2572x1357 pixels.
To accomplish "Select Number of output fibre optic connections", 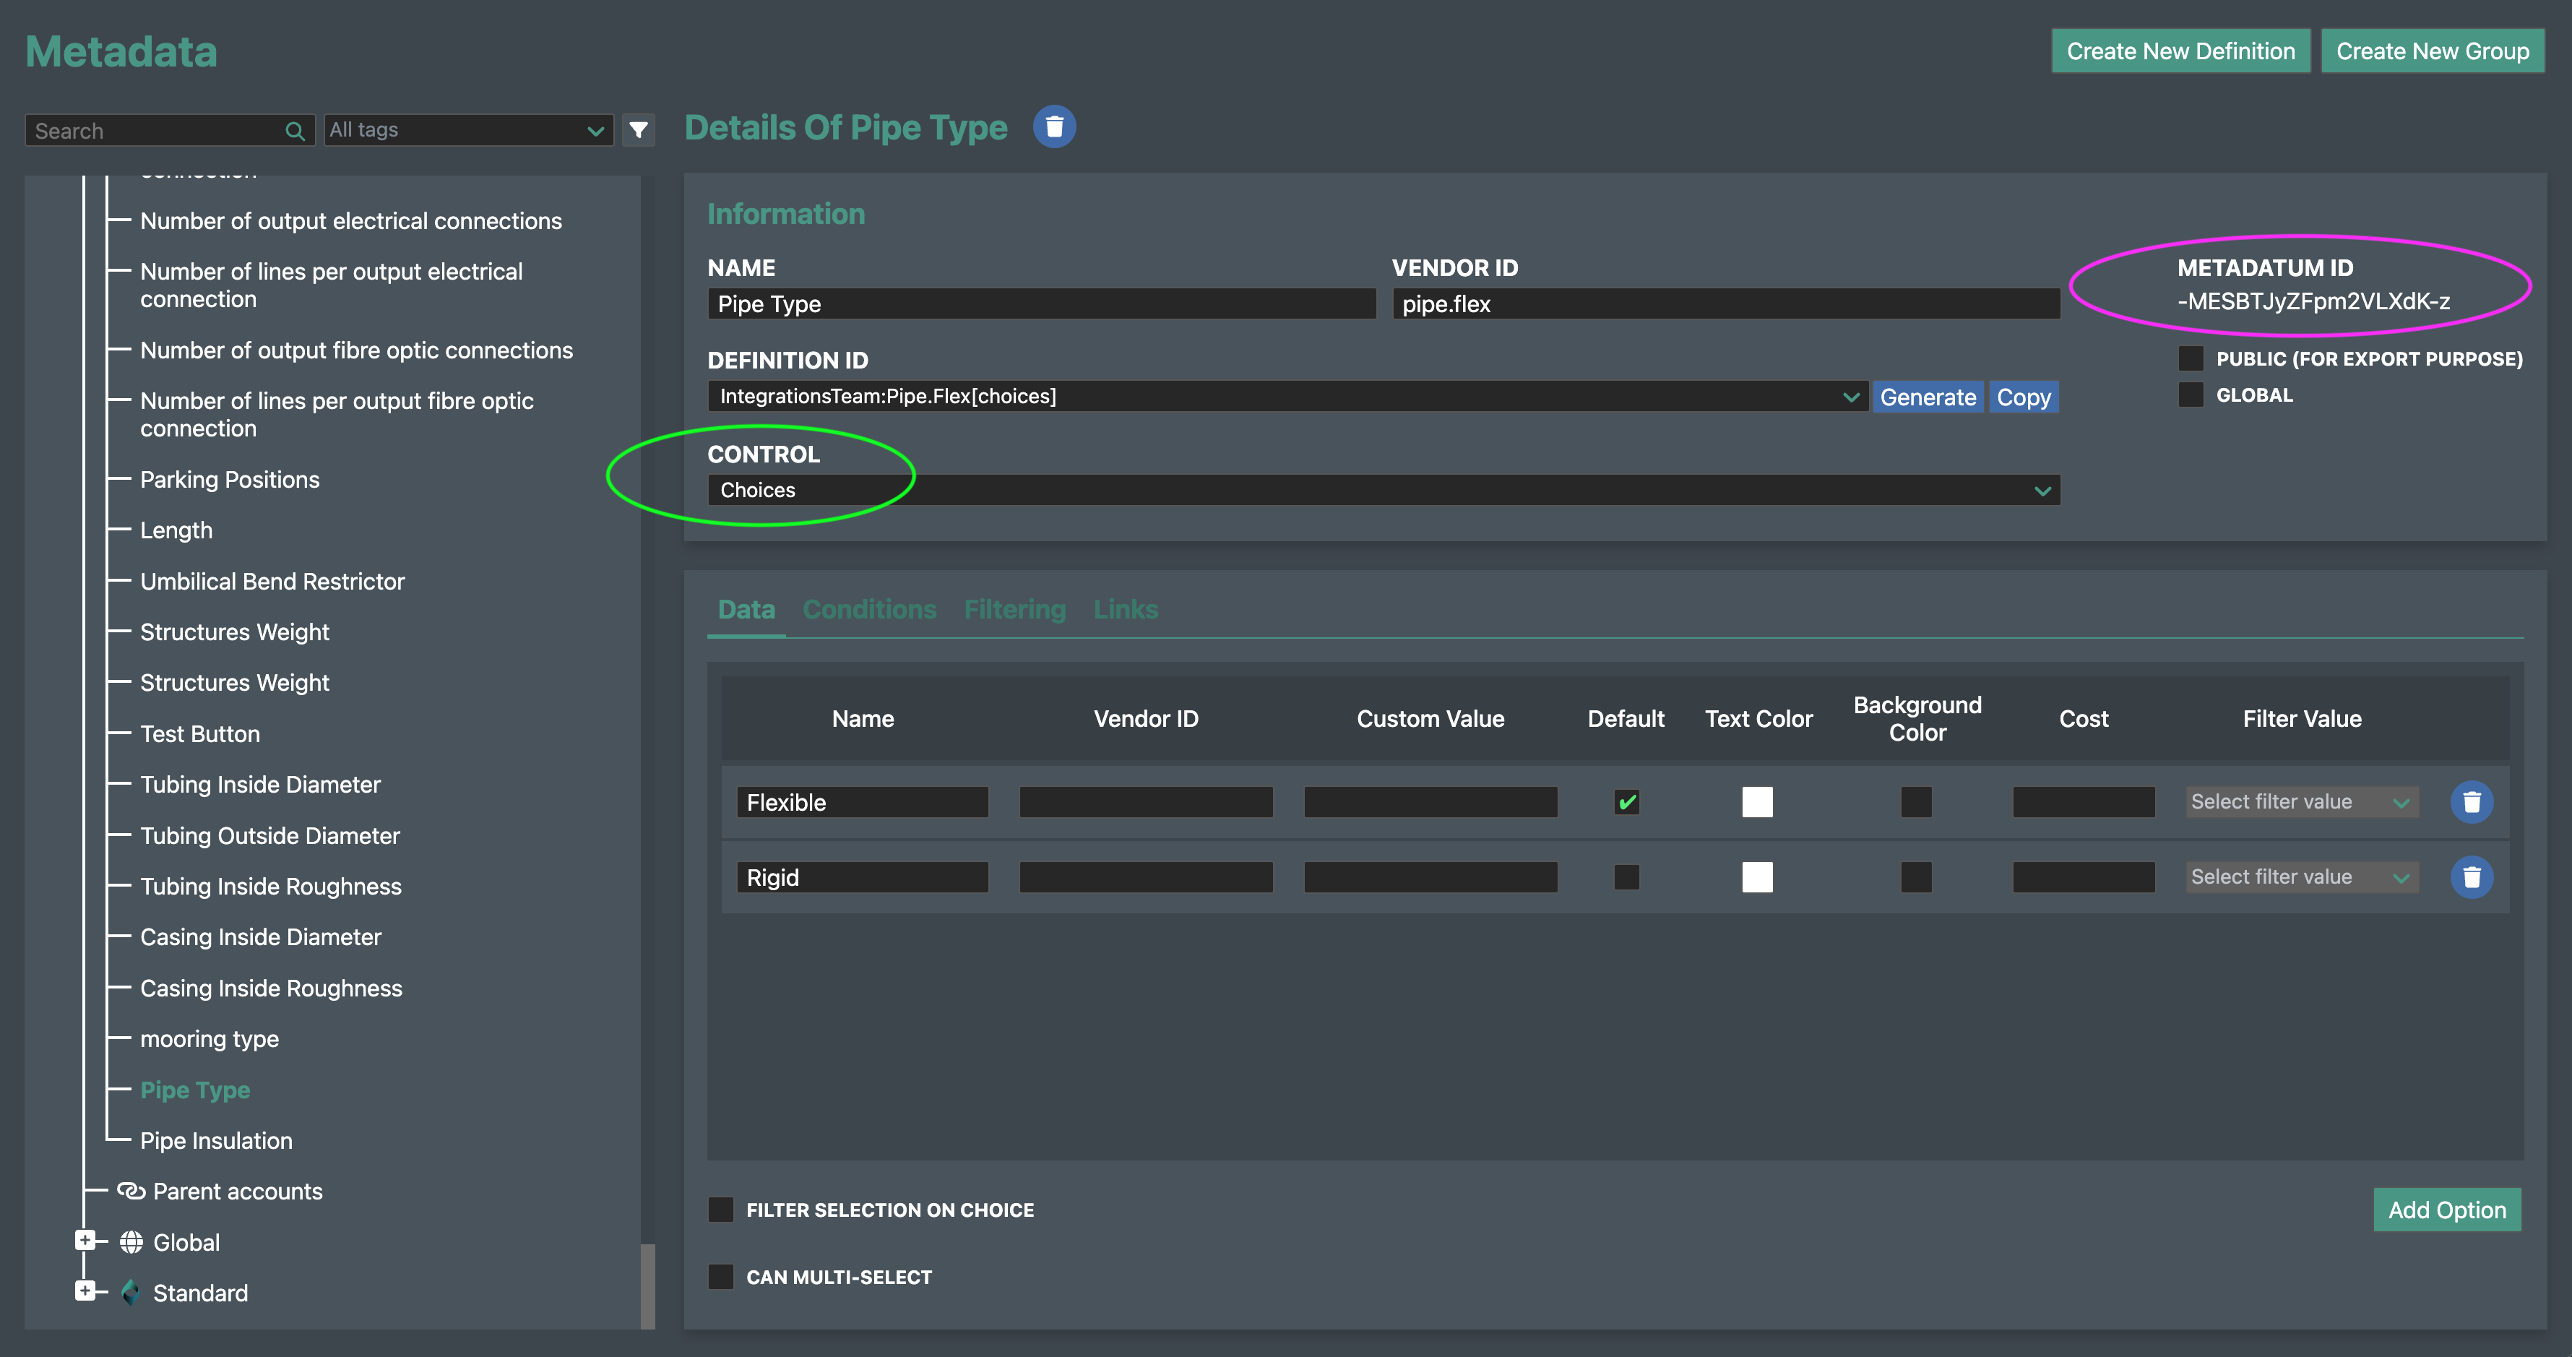I will [356, 350].
